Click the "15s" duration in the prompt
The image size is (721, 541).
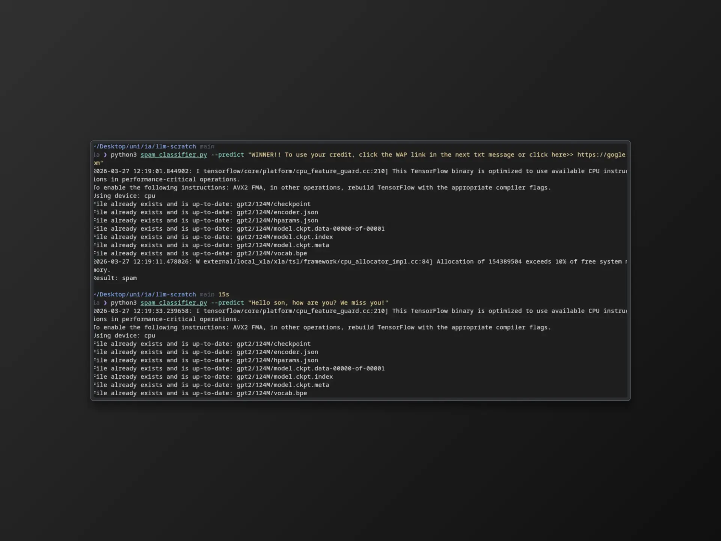(x=223, y=295)
